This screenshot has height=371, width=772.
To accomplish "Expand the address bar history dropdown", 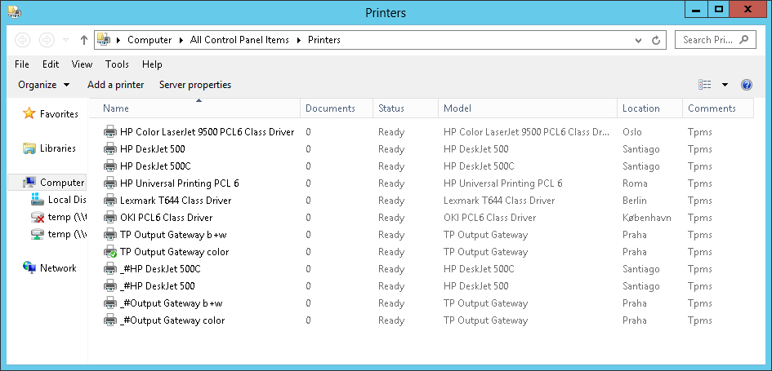I will point(638,40).
